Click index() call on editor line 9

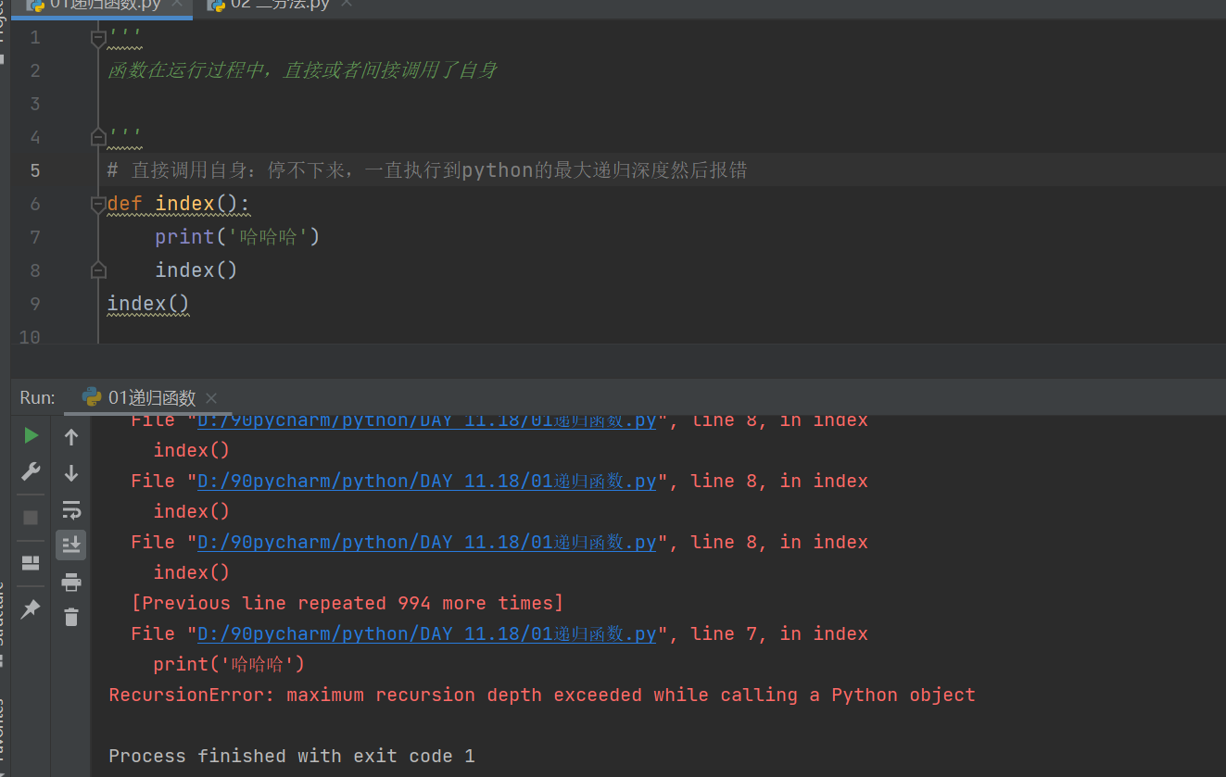[148, 304]
